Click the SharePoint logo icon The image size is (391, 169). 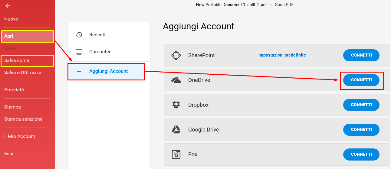click(176, 55)
